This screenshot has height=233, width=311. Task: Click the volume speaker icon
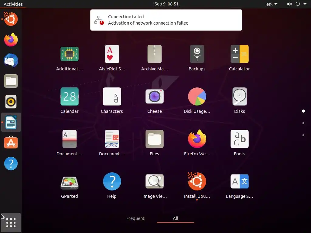(x=289, y=4)
